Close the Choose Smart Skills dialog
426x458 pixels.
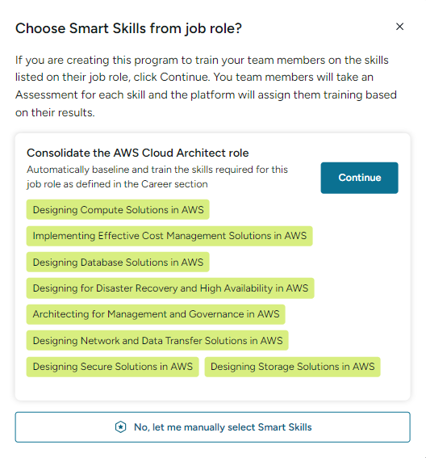[x=399, y=27]
